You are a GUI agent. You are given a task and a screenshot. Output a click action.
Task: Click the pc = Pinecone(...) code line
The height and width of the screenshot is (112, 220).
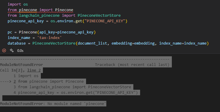point(52,32)
